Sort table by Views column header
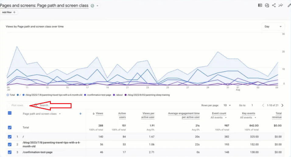The width and height of the screenshot is (291, 157). click(x=98, y=113)
